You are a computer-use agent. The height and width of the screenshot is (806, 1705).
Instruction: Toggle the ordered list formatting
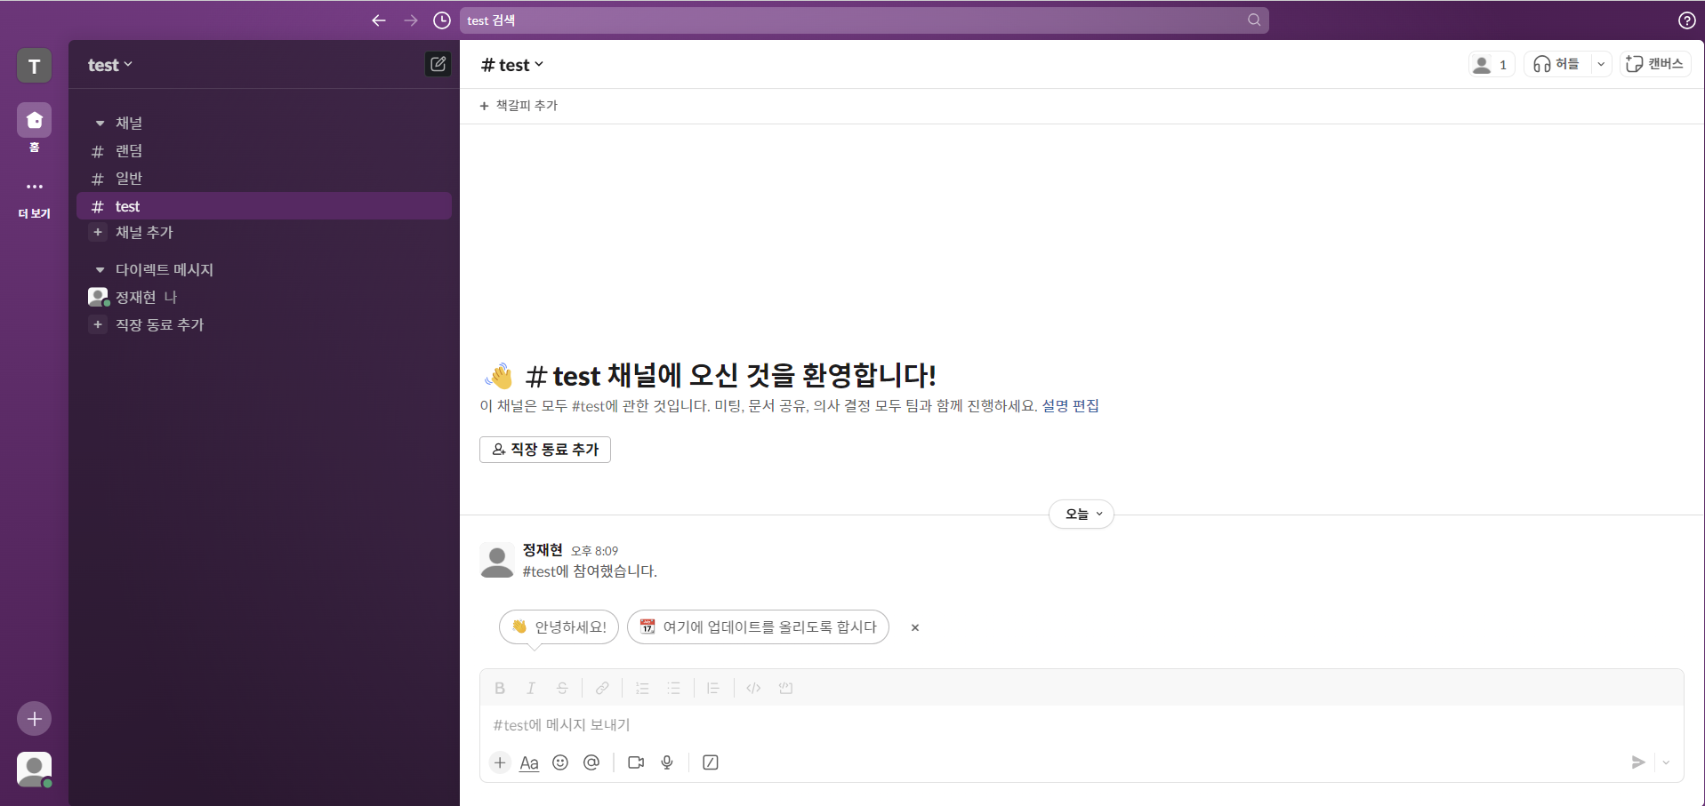[642, 687]
